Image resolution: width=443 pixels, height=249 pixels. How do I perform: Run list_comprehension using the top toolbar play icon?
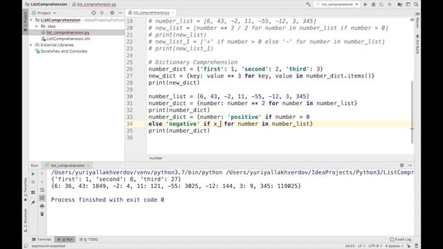click(x=365, y=4)
